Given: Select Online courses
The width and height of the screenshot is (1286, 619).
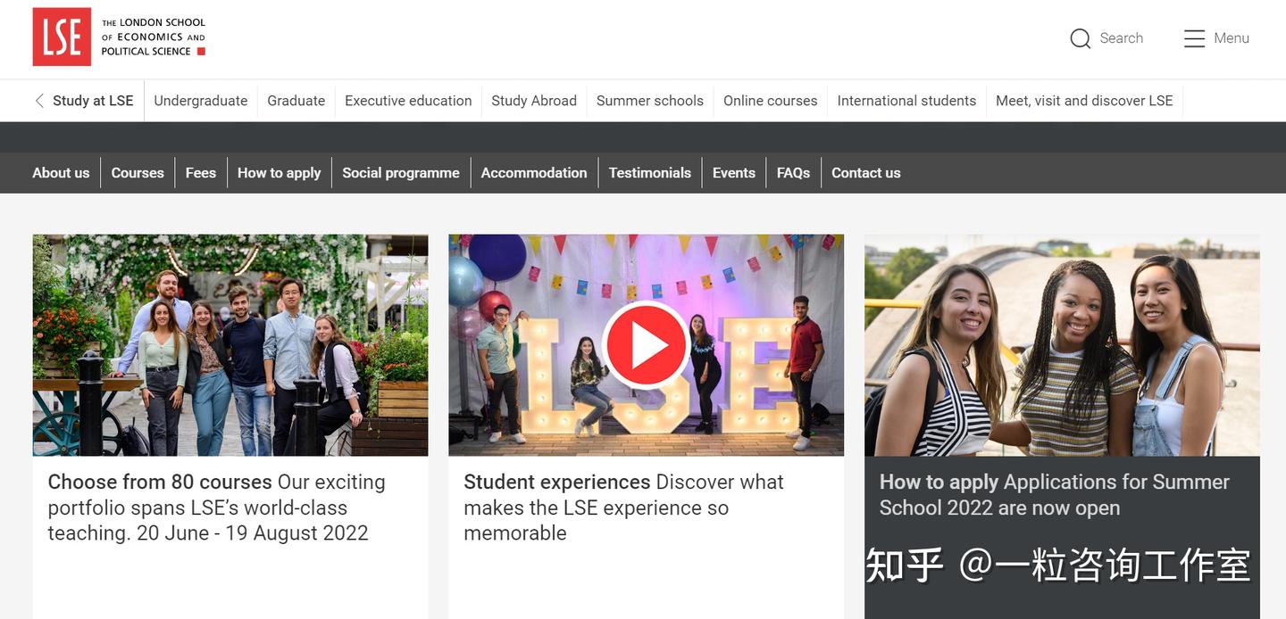Looking at the screenshot, I should pos(770,101).
